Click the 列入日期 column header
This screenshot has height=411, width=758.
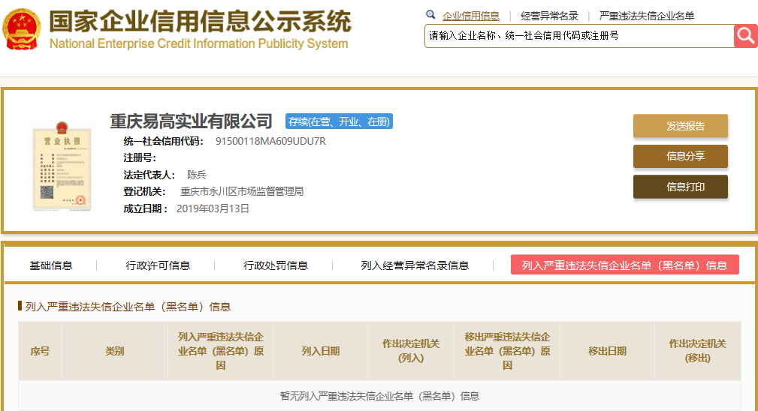coord(321,351)
